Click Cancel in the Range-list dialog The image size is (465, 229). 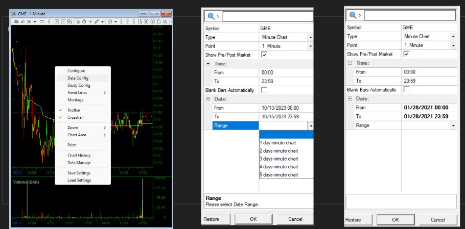[x=295, y=219]
